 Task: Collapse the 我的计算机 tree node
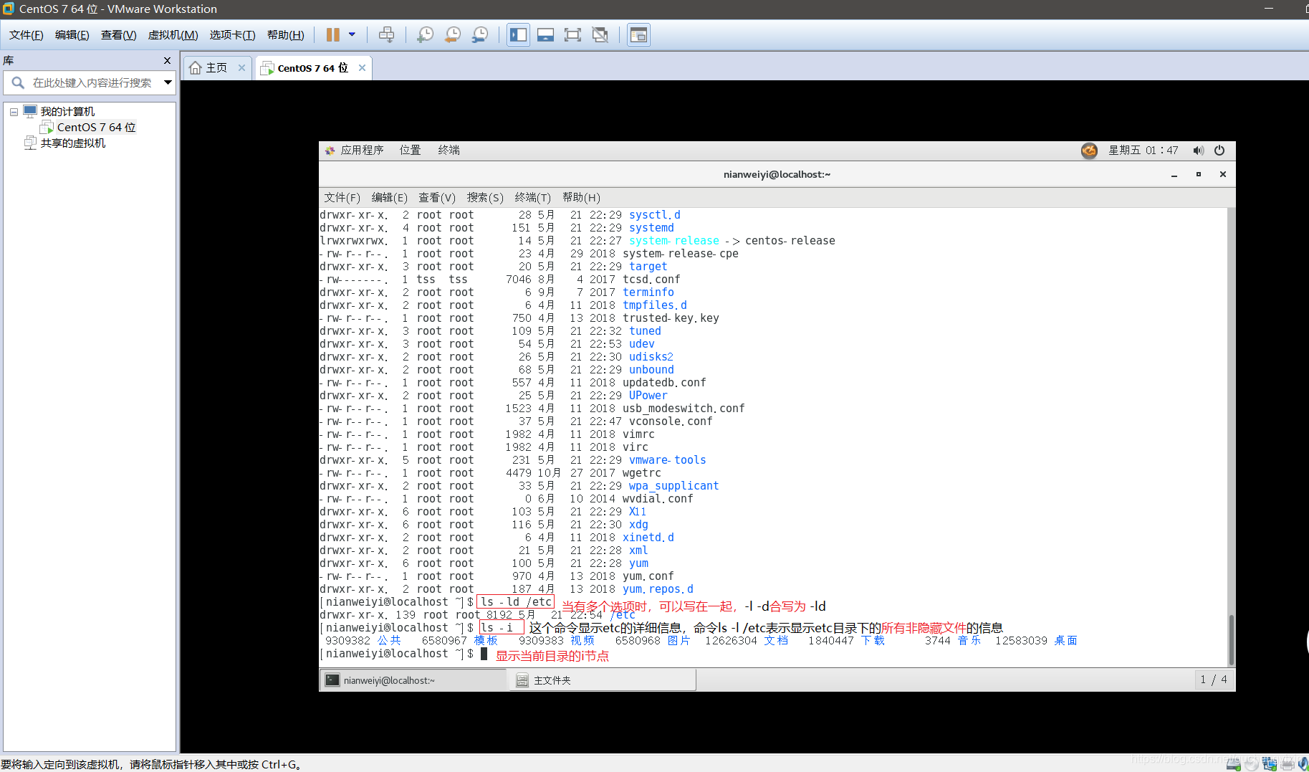[x=14, y=112]
